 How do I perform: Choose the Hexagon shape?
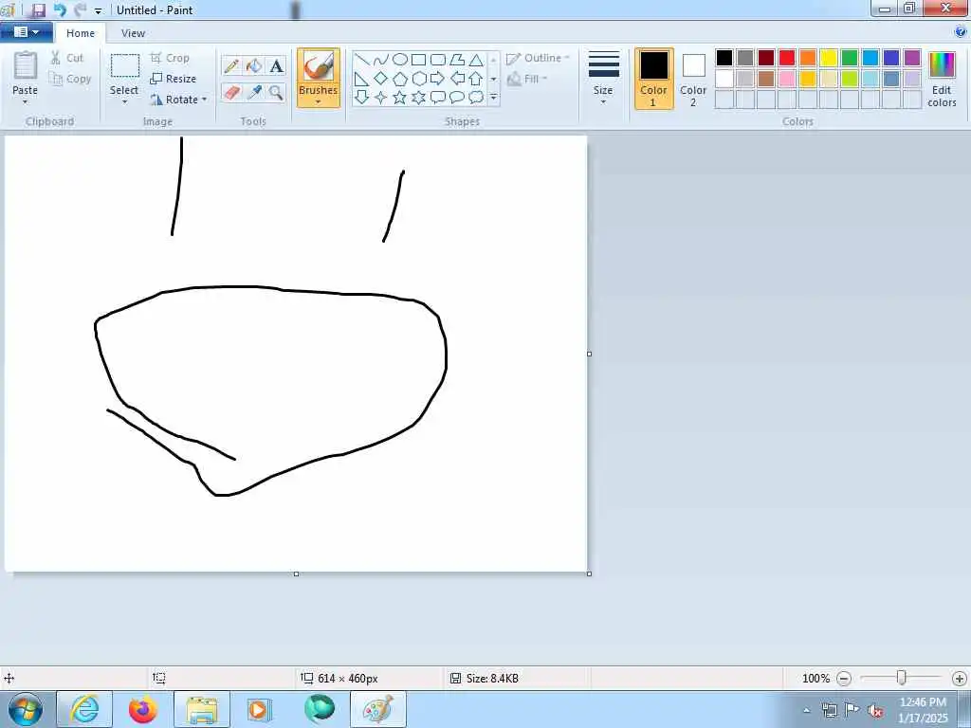[418, 79]
